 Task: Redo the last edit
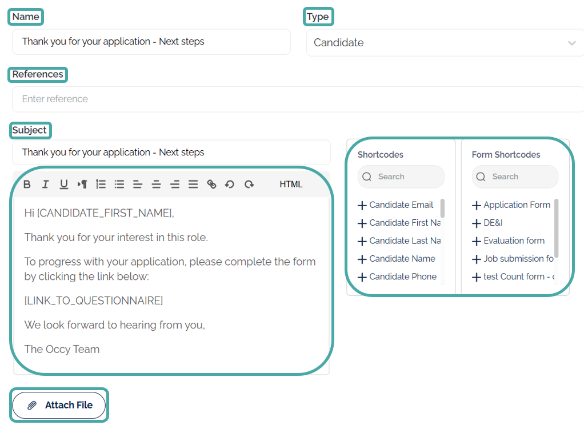pyautogui.click(x=249, y=184)
